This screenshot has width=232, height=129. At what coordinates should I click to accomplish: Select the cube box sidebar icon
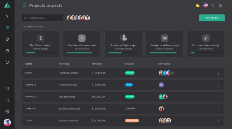[7, 39]
